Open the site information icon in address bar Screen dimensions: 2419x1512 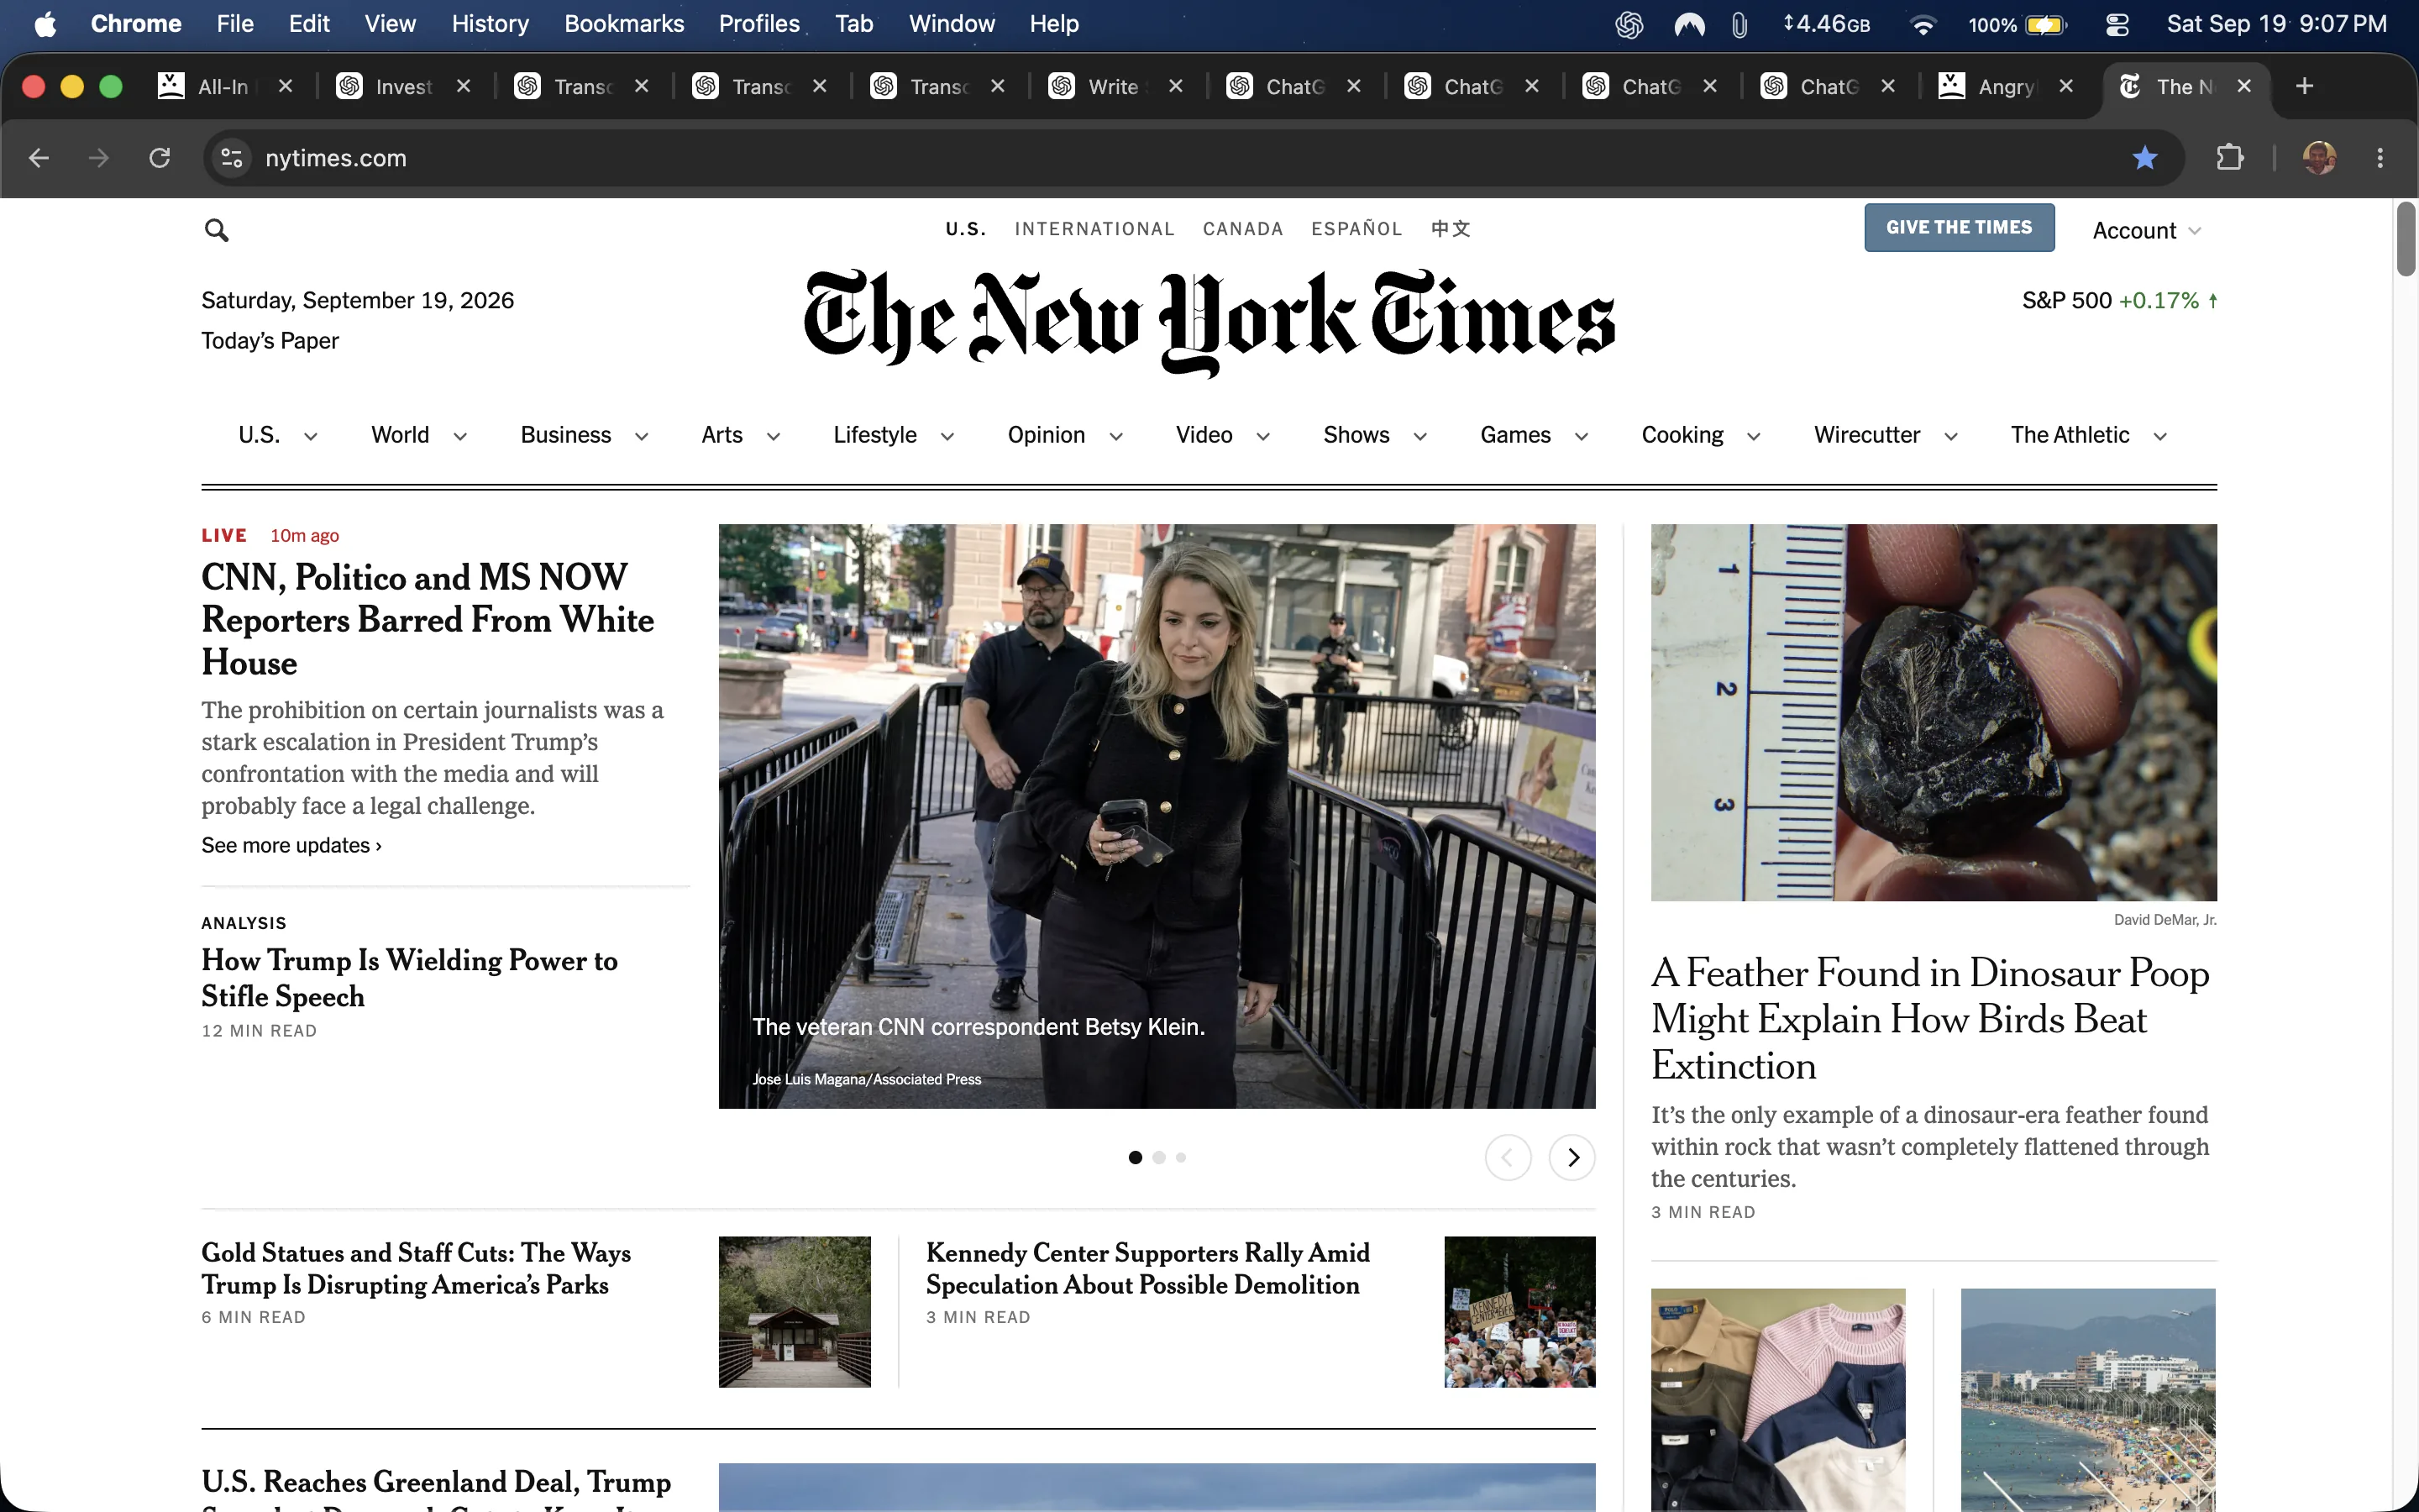(x=232, y=158)
